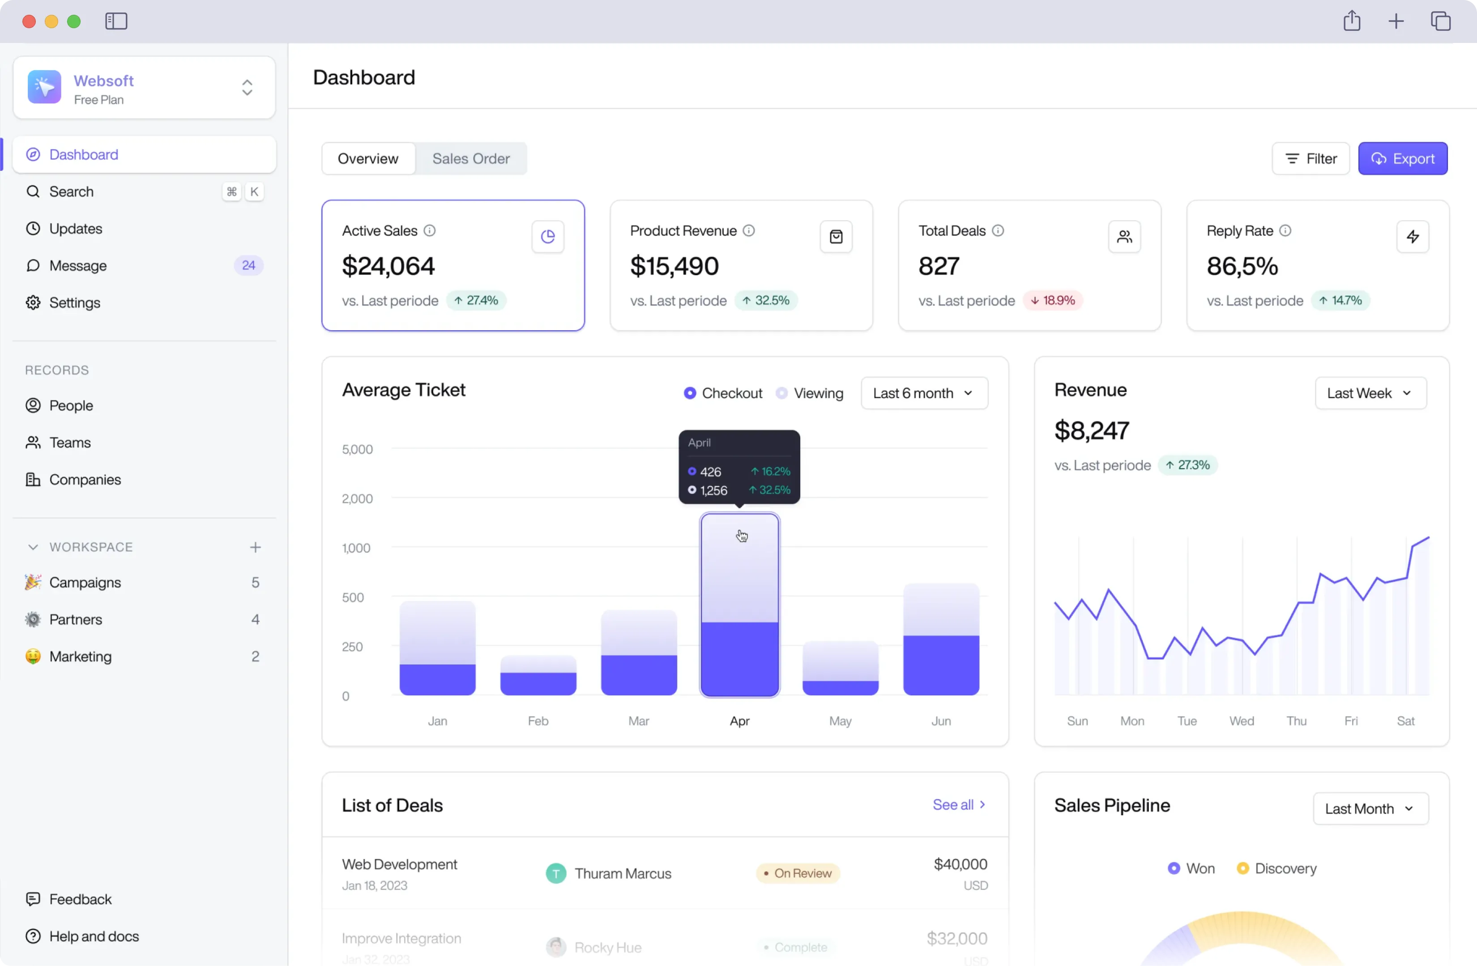Screen dimensions: 1477x966
Task: Click the Feedback chat icon
Action: point(33,899)
